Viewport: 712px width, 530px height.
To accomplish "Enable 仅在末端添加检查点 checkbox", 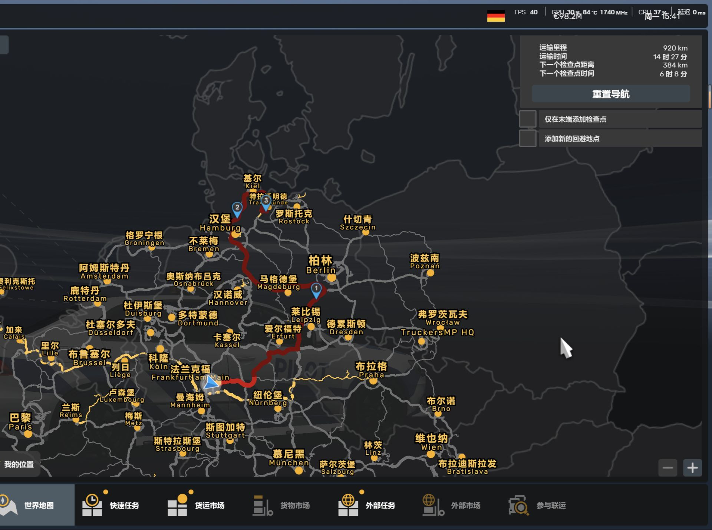I will [x=528, y=119].
